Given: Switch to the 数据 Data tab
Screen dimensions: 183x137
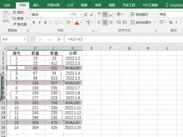Looking at the screenshot, I should (84, 5).
